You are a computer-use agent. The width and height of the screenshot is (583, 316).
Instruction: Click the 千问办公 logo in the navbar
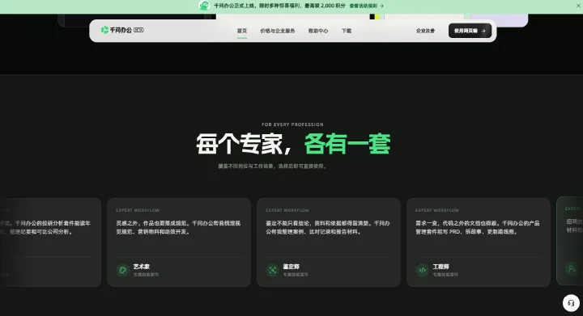[x=117, y=30]
